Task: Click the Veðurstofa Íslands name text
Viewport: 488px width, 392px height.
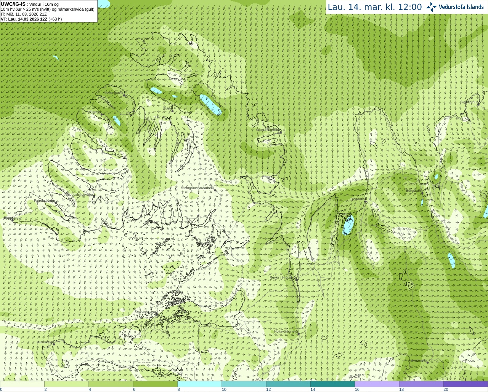Action: pyautogui.click(x=461, y=7)
